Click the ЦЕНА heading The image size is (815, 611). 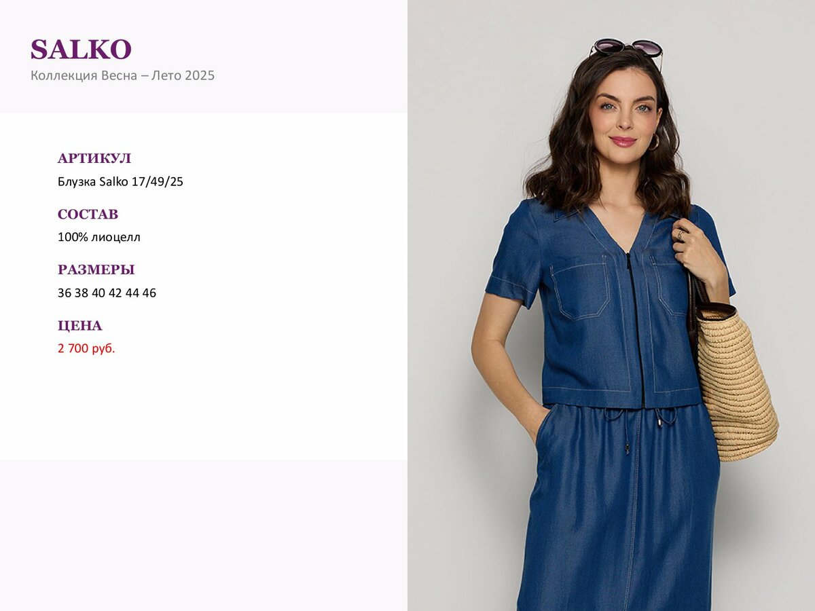click(79, 325)
